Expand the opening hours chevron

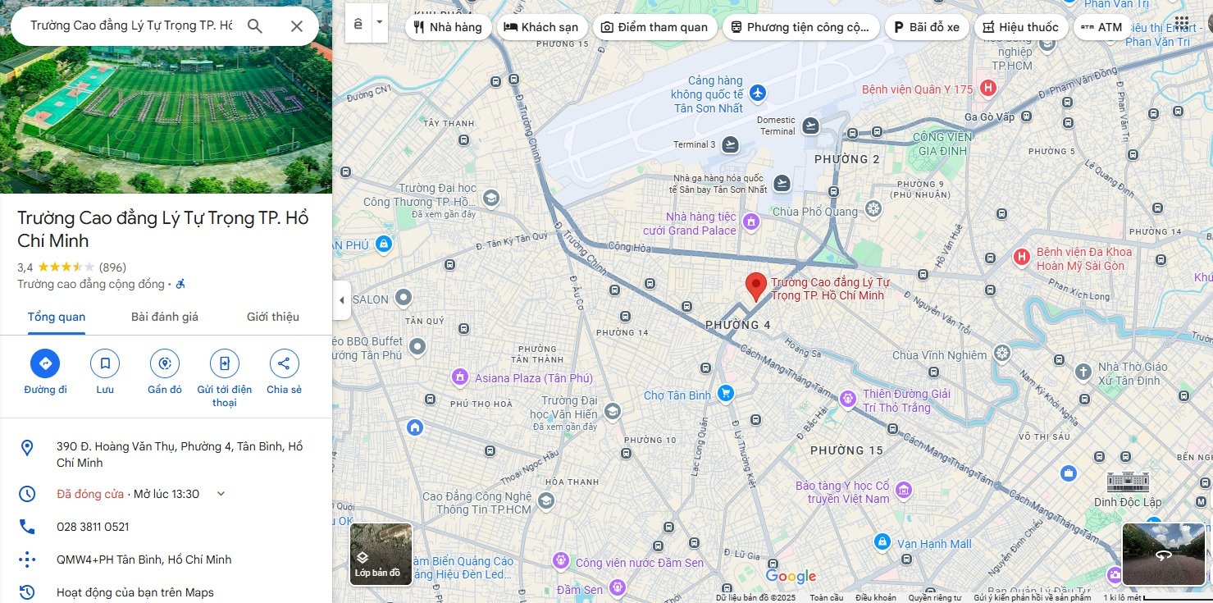point(220,494)
